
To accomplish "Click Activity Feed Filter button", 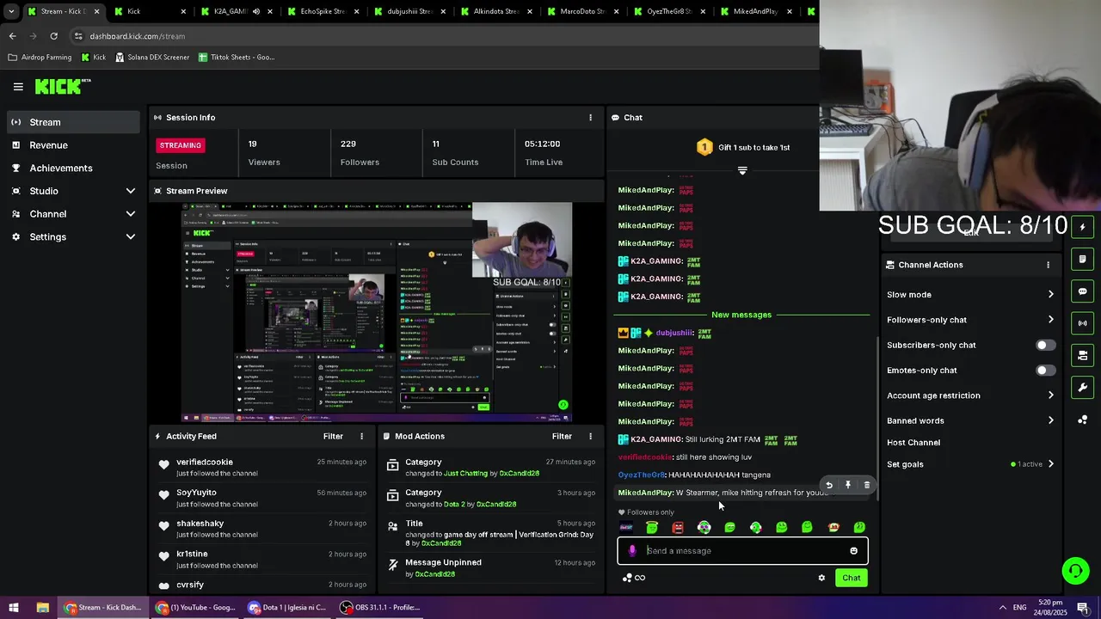I will pyautogui.click(x=333, y=436).
